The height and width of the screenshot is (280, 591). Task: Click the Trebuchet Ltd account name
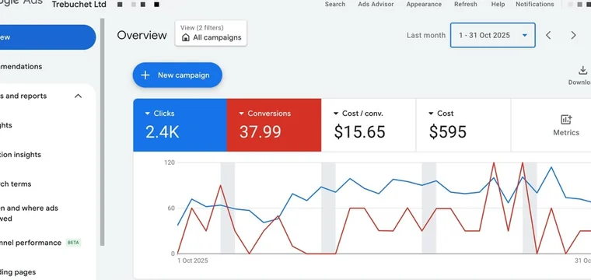tap(79, 5)
